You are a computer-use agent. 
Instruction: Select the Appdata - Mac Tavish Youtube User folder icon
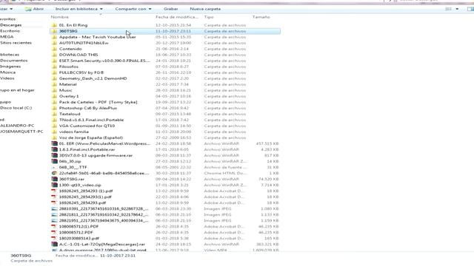pyautogui.click(x=54, y=37)
